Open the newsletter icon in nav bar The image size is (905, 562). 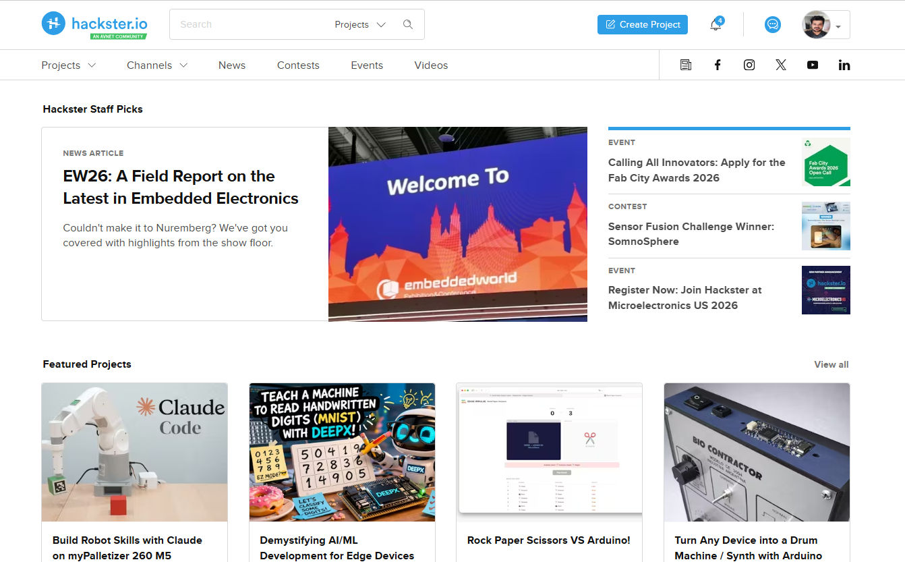686,65
